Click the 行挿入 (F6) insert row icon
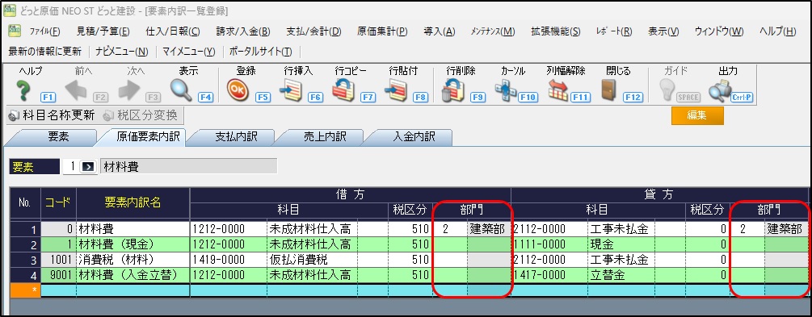The height and width of the screenshot is (317, 812). pyautogui.click(x=291, y=91)
